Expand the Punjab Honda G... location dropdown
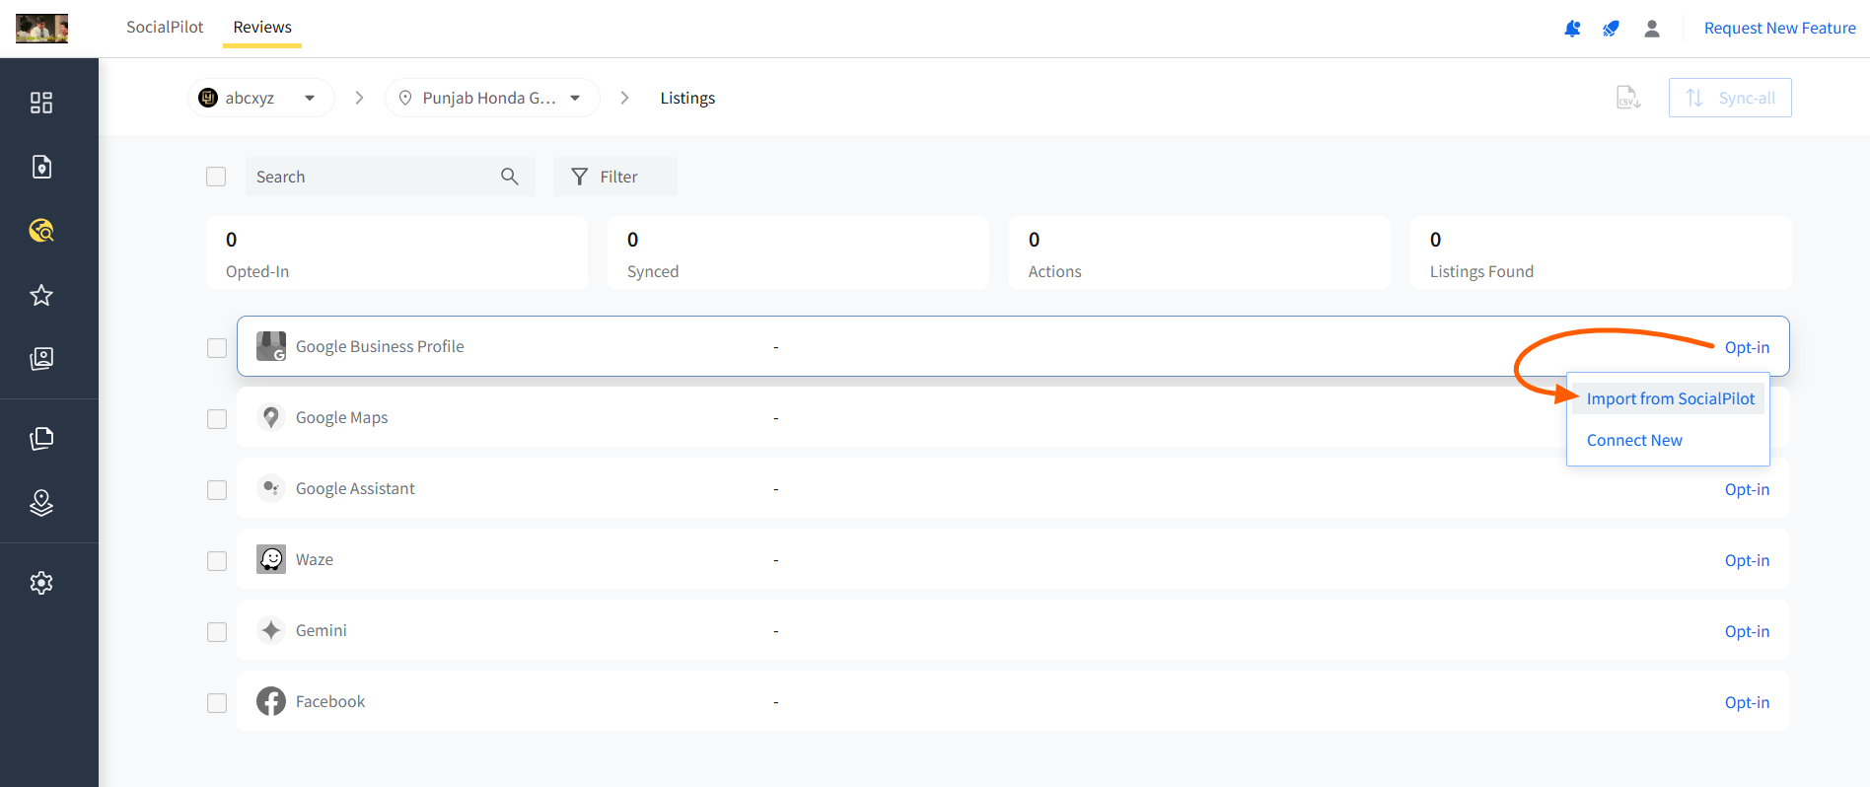Screen dimensions: 1870x787 492,98
